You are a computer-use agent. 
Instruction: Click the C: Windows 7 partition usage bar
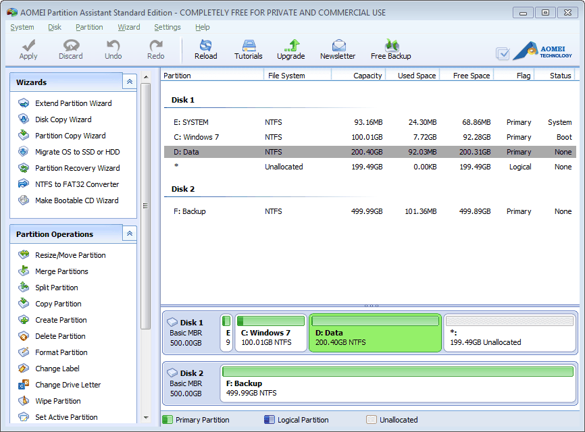click(x=270, y=321)
